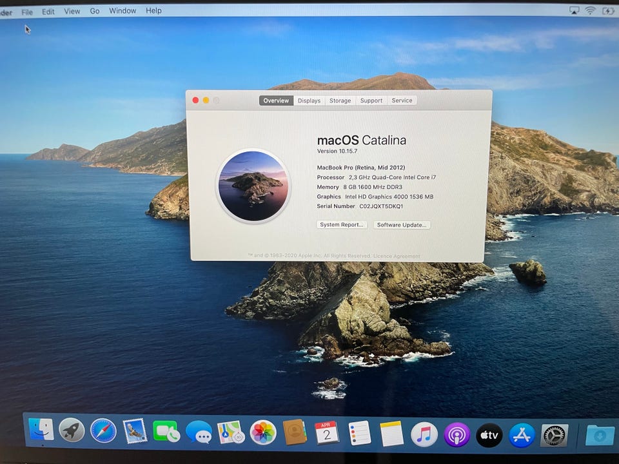Select the Overview tab
The width and height of the screenshot is (619, 464).
(276, 101)
